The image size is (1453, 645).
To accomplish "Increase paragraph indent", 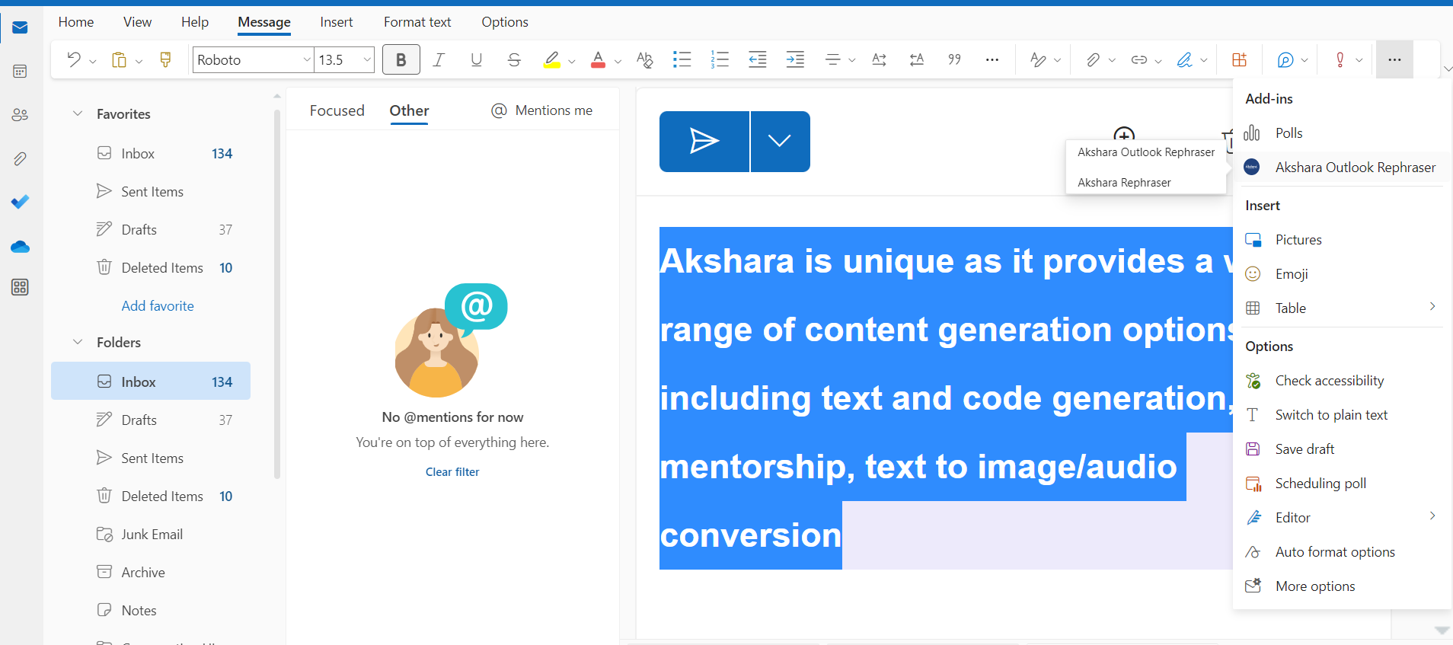I will [x=795, y=59].
